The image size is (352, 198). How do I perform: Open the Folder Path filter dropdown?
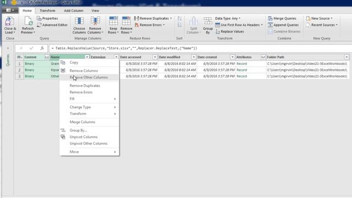coord(346,57)
